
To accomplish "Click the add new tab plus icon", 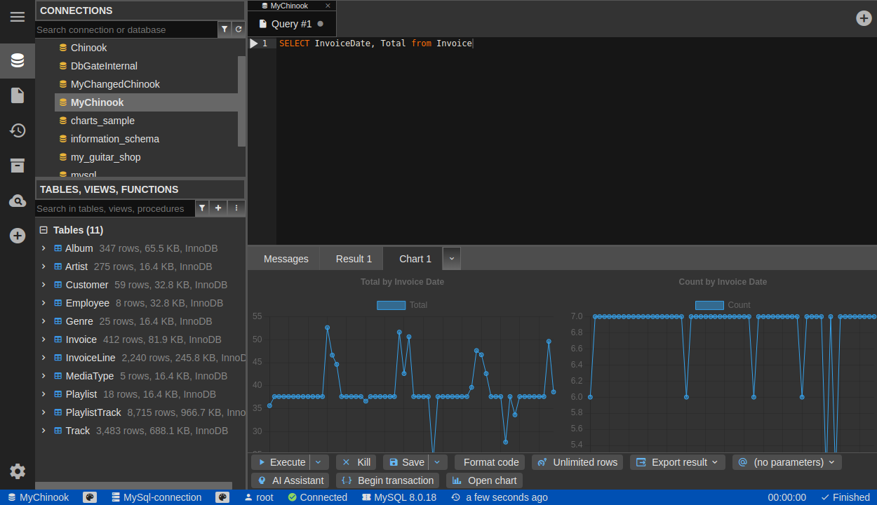I will tap(864, 18).
